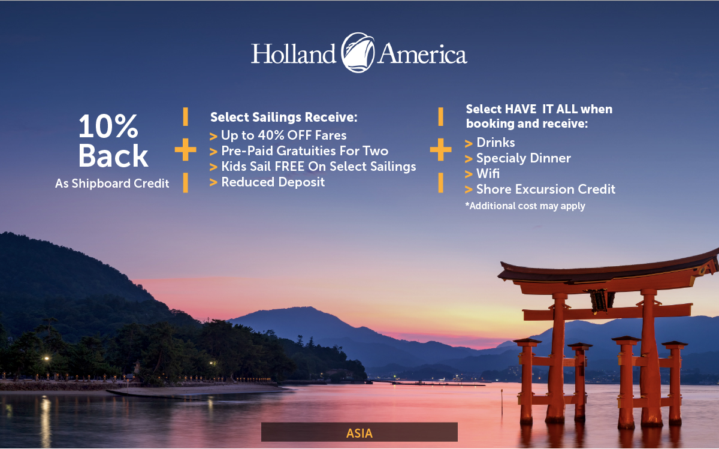The width and height of the screenshot is (719, 449).
Task: Select the ASIA label bar
Action: click(359, 432)
